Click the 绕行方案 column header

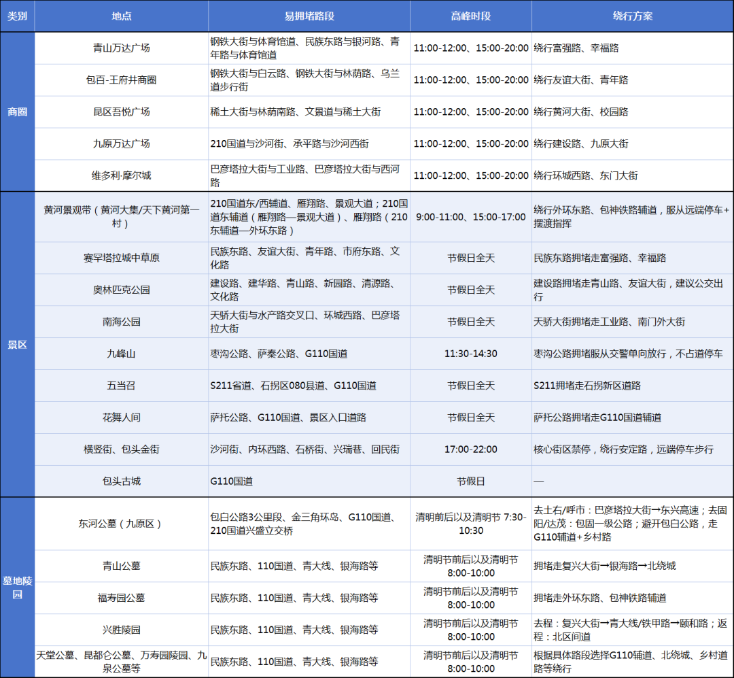click(x=632, y=16)
